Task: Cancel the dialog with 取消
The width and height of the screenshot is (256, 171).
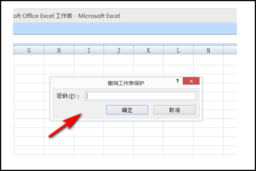Action: [x=174, y=110]
